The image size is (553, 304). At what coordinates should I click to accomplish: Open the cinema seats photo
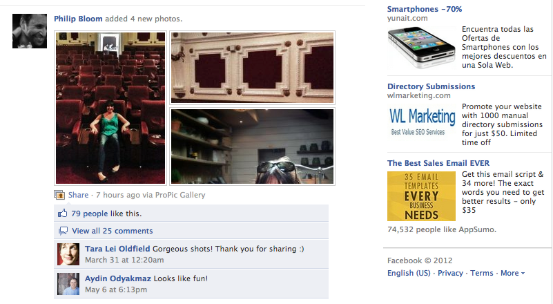pos(110,108)
